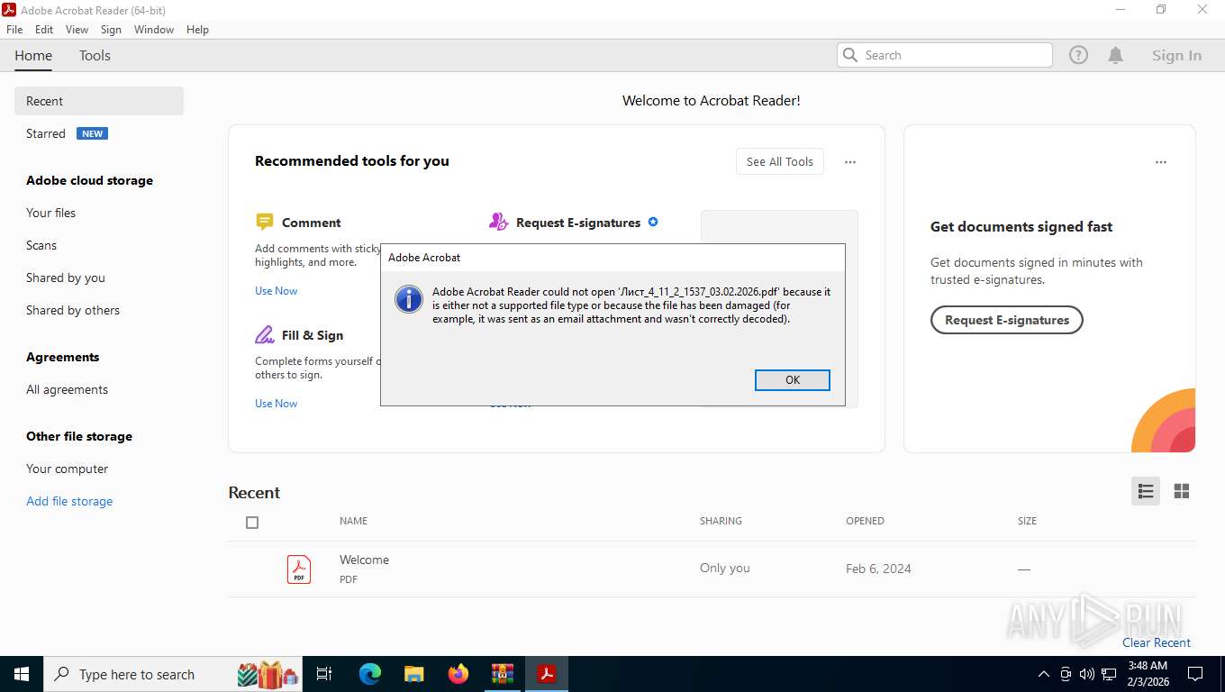Click the See All Tools button
This screenshot has height=692, width=1225.
click(780, 161)
